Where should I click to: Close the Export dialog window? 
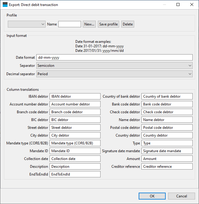[192, 4]
